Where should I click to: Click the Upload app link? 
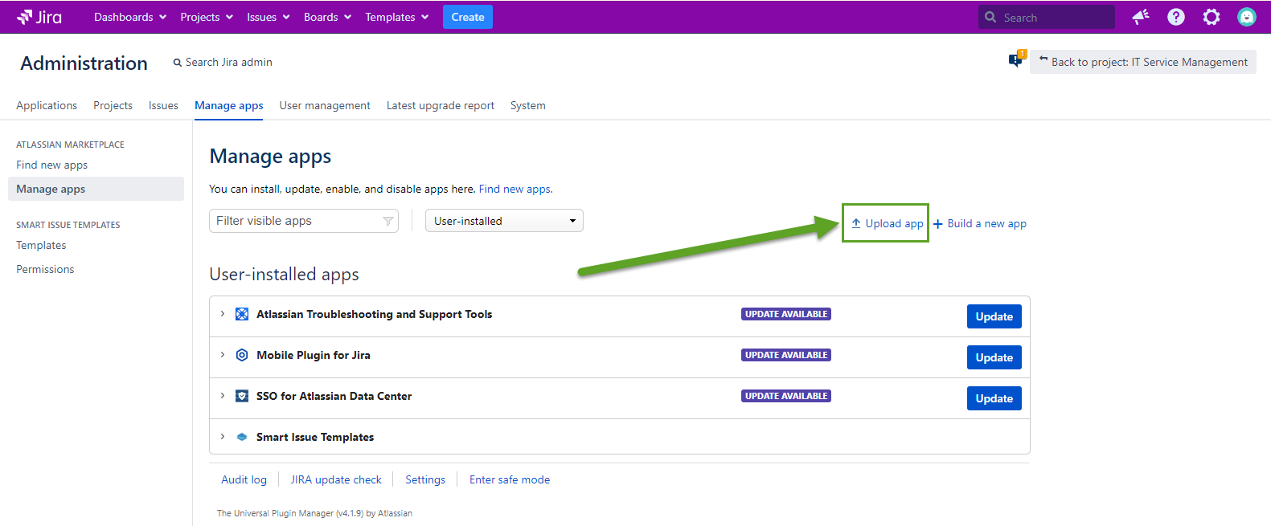(887, 223)
